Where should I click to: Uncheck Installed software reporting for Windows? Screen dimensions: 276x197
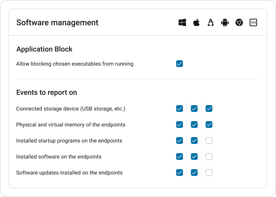pos(179,157)
